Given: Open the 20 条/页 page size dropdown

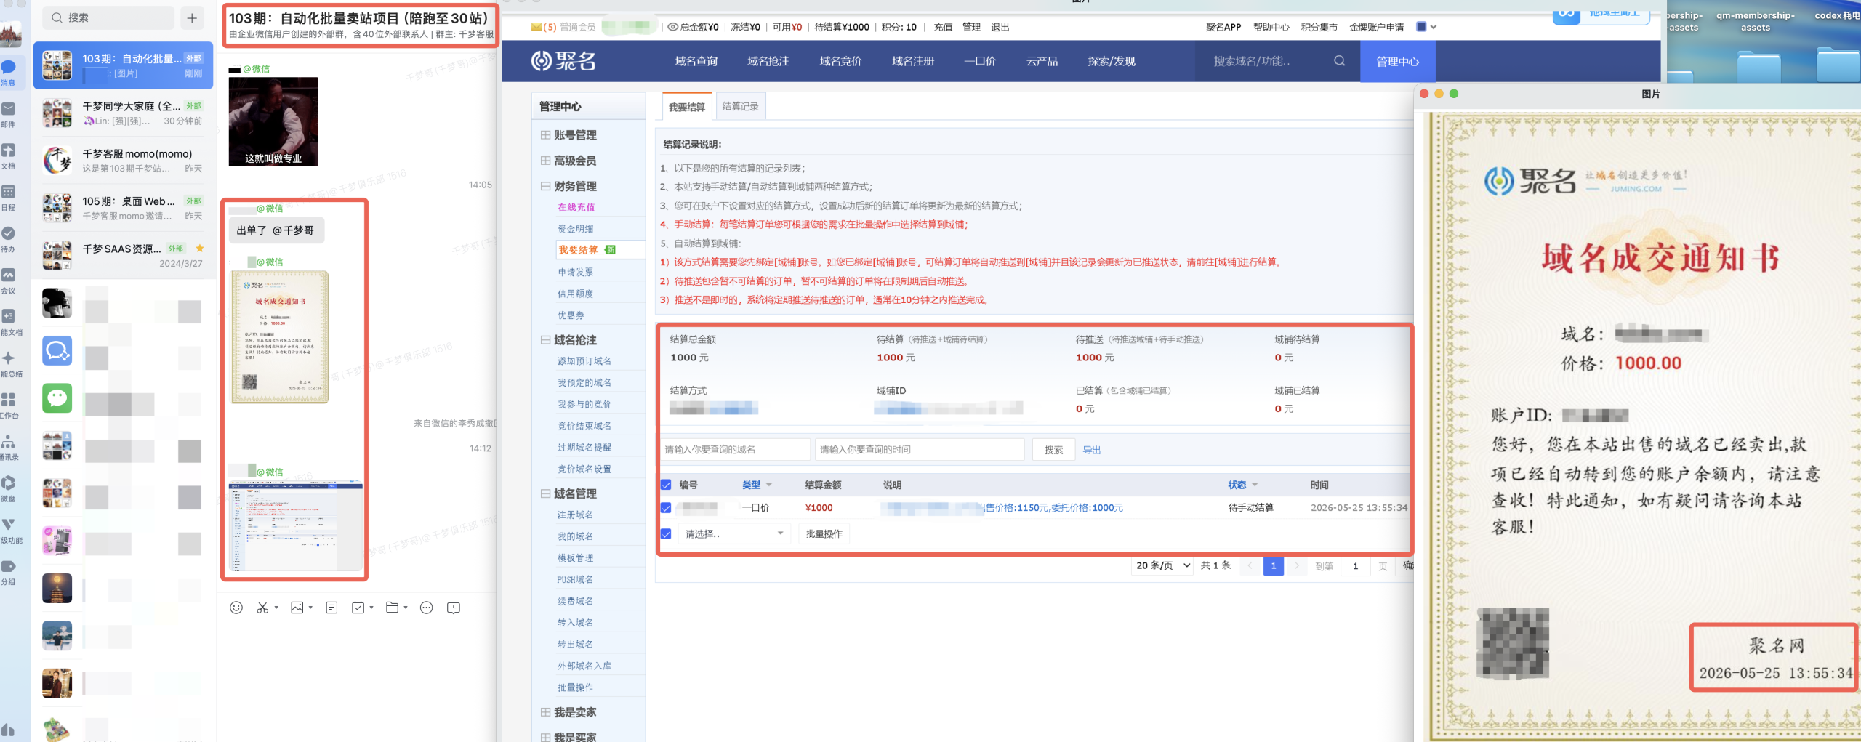Looking at the screenshot, I should [1162, 565].
